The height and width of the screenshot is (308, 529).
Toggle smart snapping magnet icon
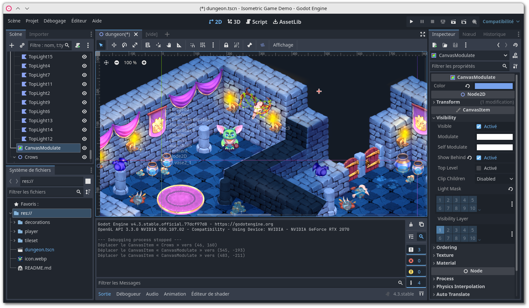point(192,45)
